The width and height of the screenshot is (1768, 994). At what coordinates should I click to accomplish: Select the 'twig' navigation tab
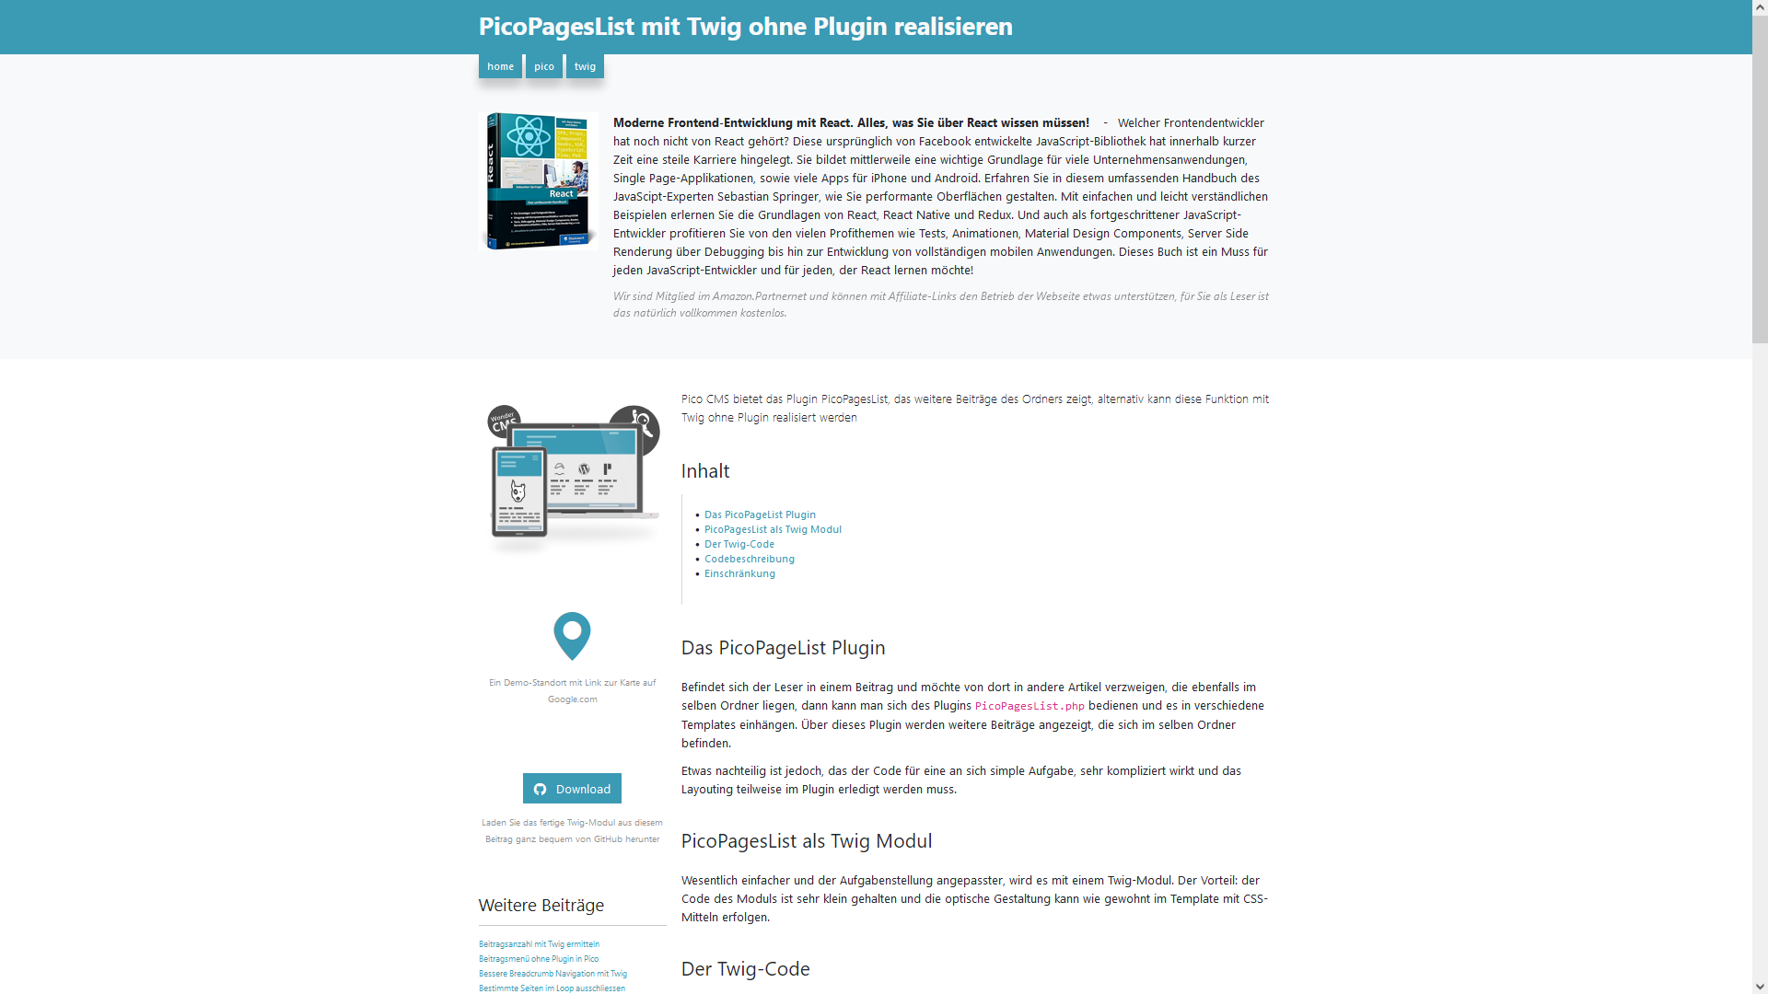tap(584, 65)
